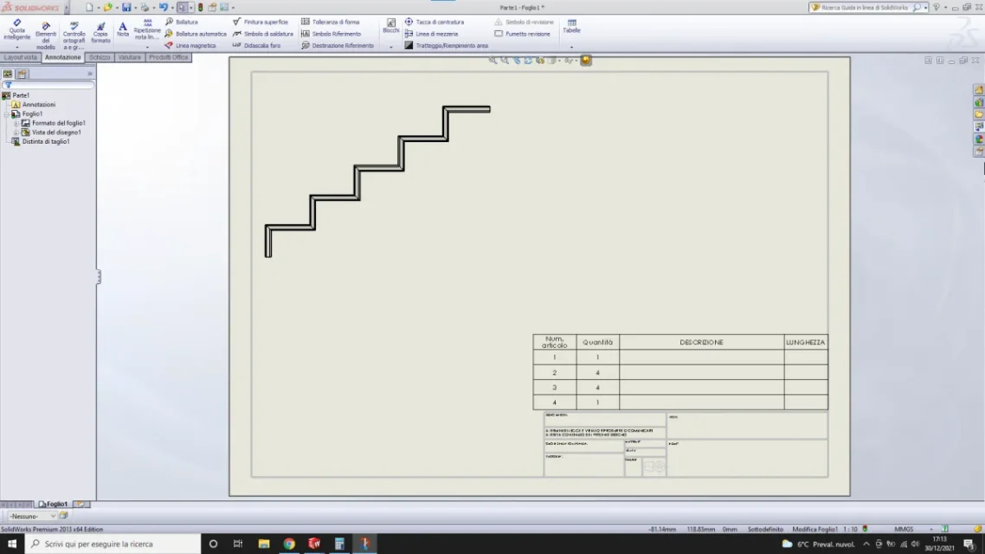
Task: Open Google Chrome from taskbar
Action: (289, 544)
